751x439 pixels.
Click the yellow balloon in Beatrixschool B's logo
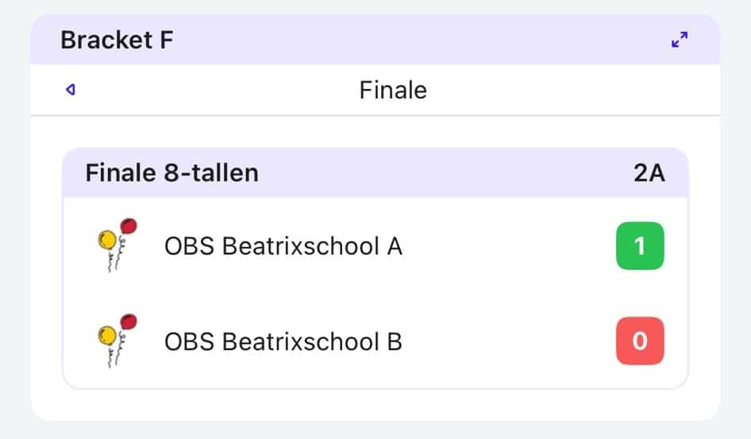pos(106,334)
